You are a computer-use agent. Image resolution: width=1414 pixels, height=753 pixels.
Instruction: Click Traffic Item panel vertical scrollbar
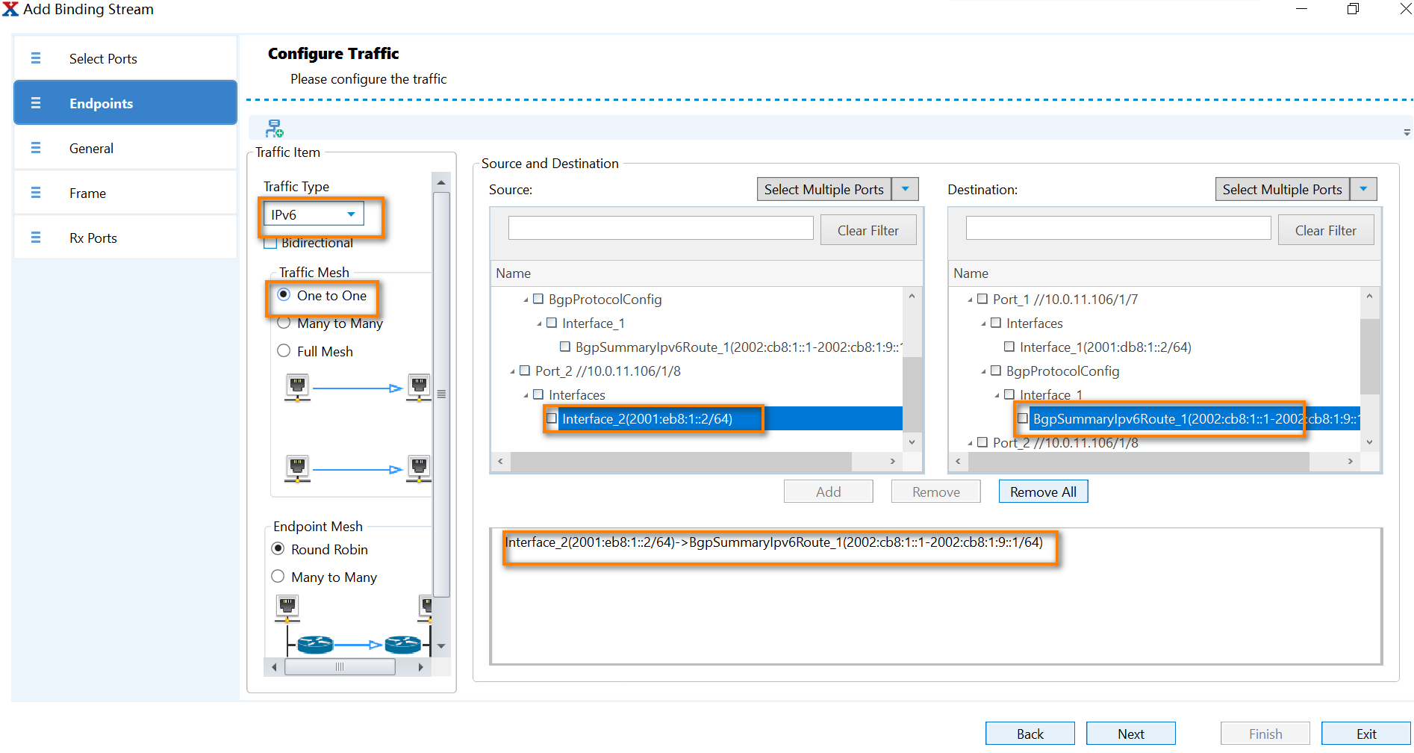(441, 394)
